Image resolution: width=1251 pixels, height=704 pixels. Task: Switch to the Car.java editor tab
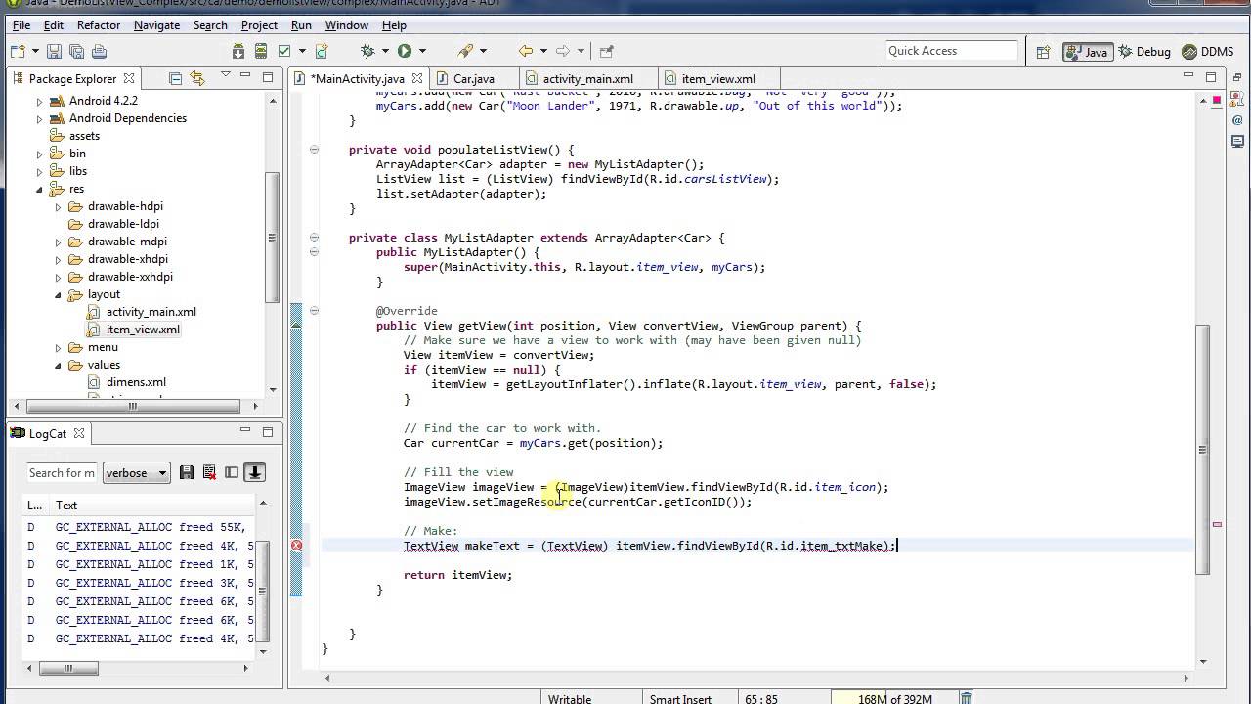coord(473,79)
